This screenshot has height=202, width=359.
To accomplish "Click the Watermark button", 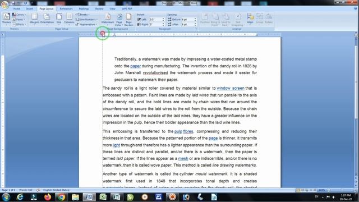I will point(108,19).
